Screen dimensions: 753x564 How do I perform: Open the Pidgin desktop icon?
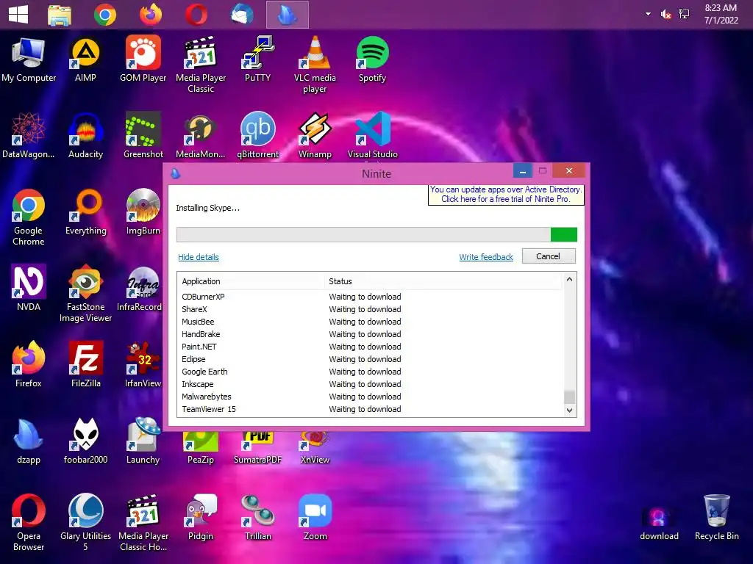coord(201,518)
